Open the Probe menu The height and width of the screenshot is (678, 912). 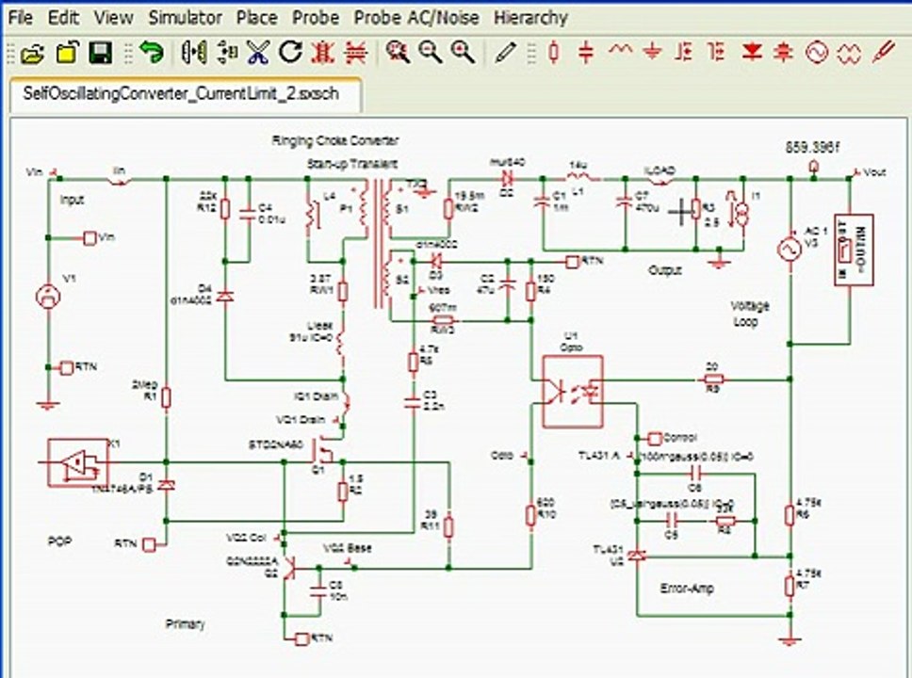click(x=316, y=18)
